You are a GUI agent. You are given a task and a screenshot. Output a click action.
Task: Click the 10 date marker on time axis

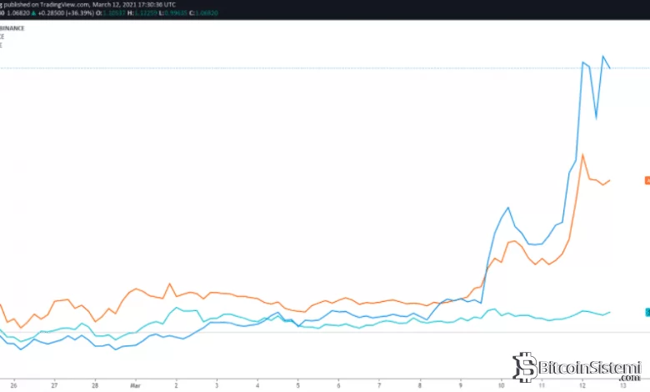tap(501, 386)
